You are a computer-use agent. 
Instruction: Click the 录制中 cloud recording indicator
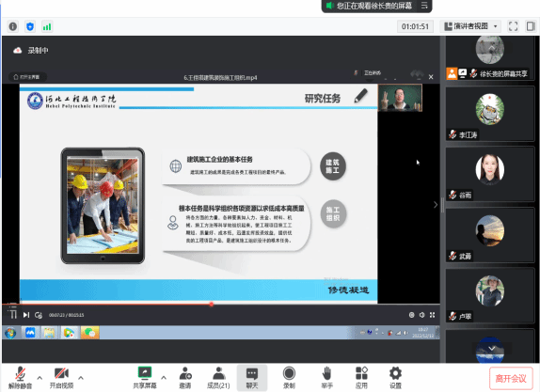(x=31, y=51)
